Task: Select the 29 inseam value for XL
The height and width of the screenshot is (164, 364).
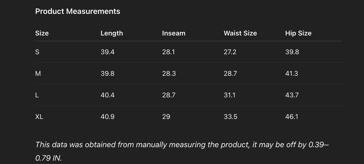Action: [166, 117]
